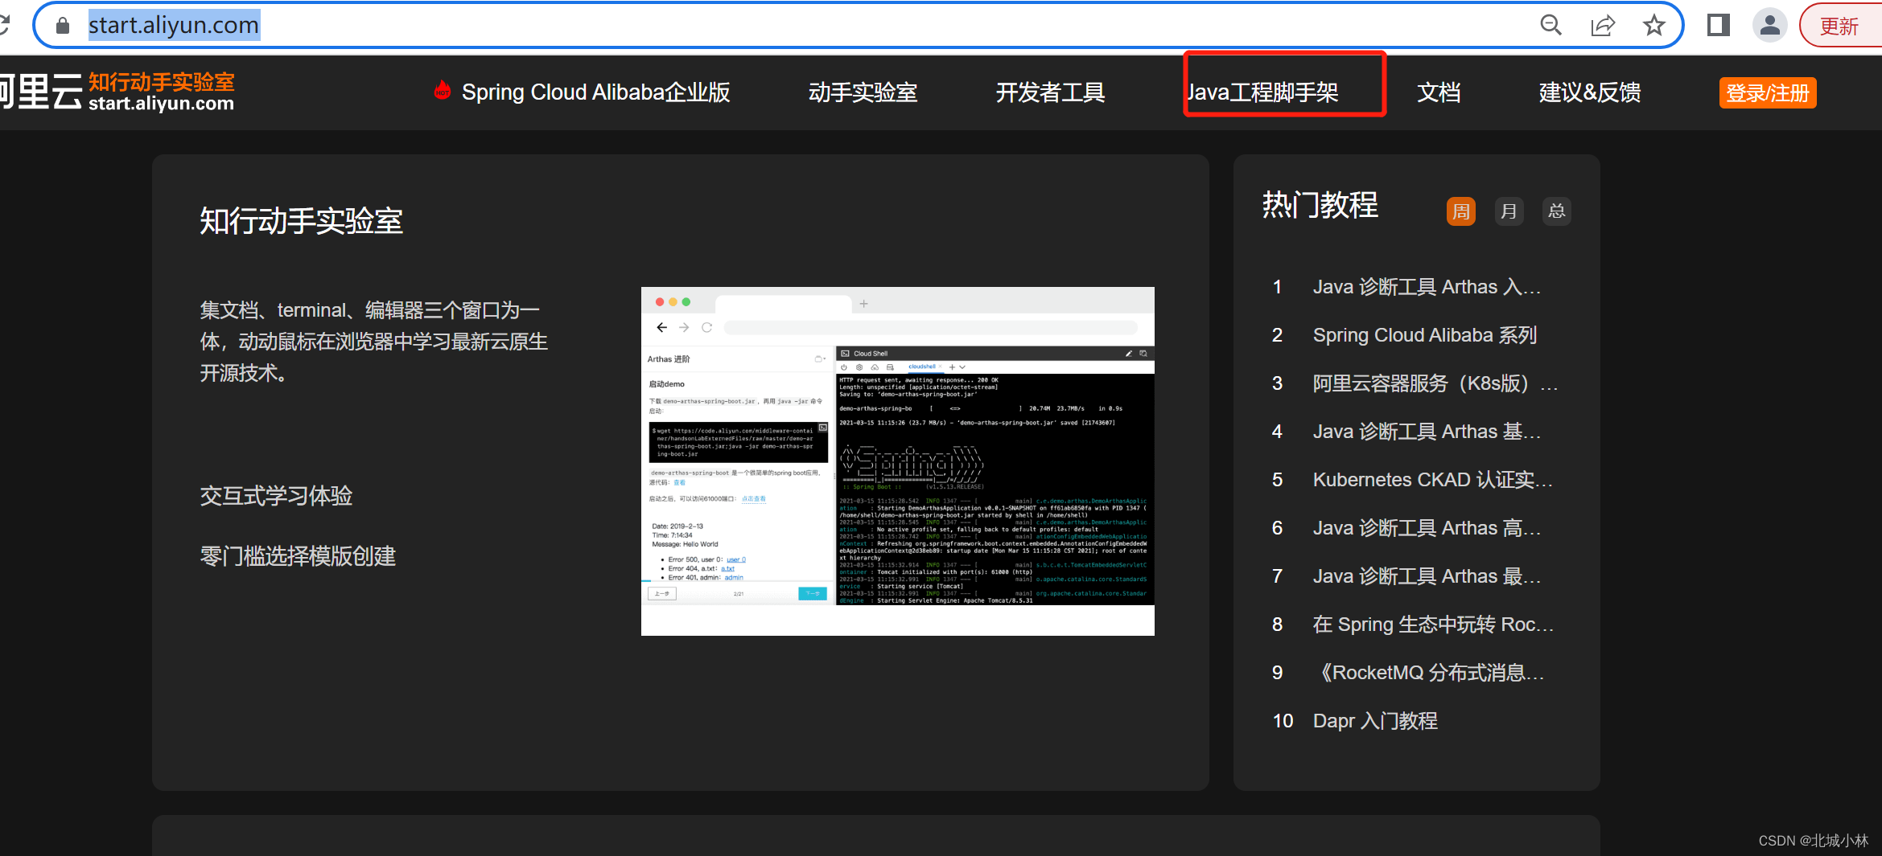Click the 交互式学习体验 text
1882x856 pixels.
[276, 496]
